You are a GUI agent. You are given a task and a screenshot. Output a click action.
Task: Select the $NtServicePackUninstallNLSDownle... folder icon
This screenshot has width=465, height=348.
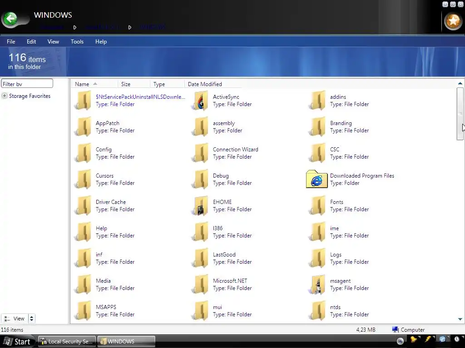point(84,101)
